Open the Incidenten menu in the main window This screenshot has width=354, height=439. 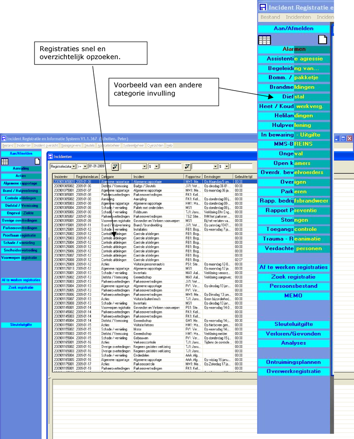point(23,145)
